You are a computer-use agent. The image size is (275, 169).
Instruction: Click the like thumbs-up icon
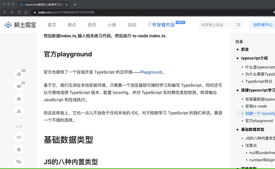[x=19, y=74]
